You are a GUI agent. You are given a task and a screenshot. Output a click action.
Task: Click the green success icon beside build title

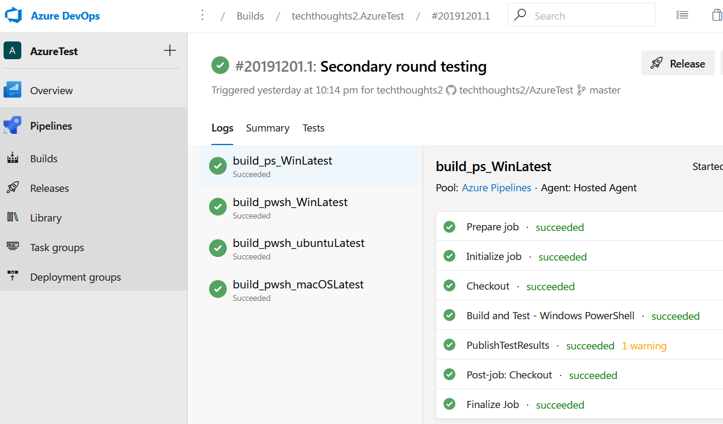(220, 65)
